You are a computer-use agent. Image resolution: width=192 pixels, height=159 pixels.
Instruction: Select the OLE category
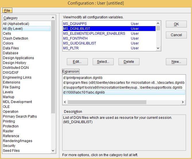[x=26, y=107]
